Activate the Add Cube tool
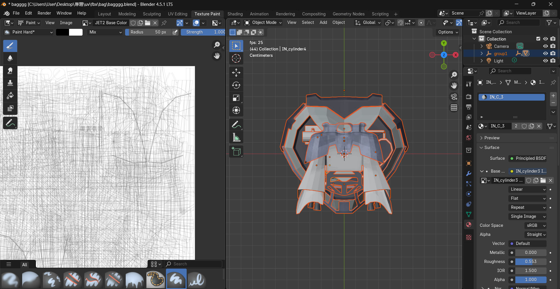The height and width of the screenshot is (289, 560). 236,152
